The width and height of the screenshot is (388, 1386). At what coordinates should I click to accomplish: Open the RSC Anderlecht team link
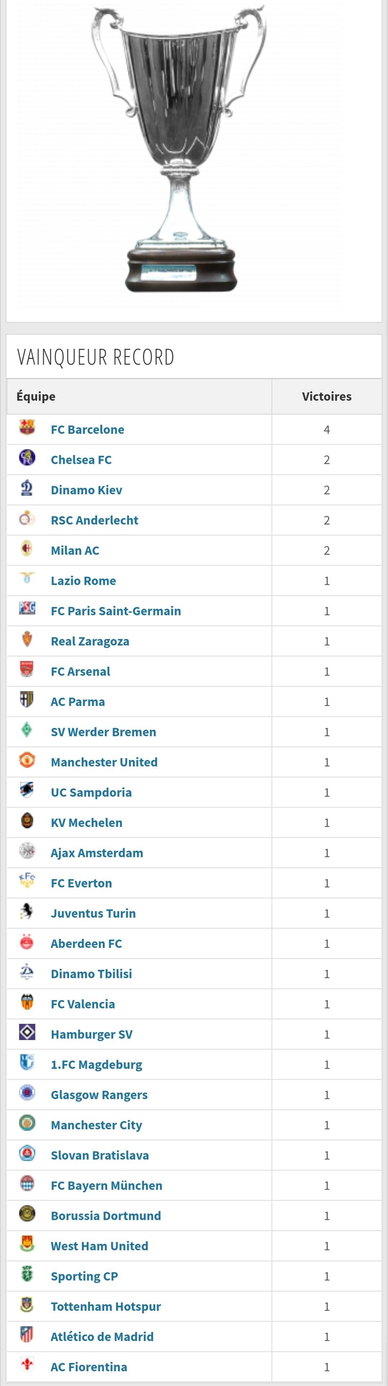click(x=94, y=520)
